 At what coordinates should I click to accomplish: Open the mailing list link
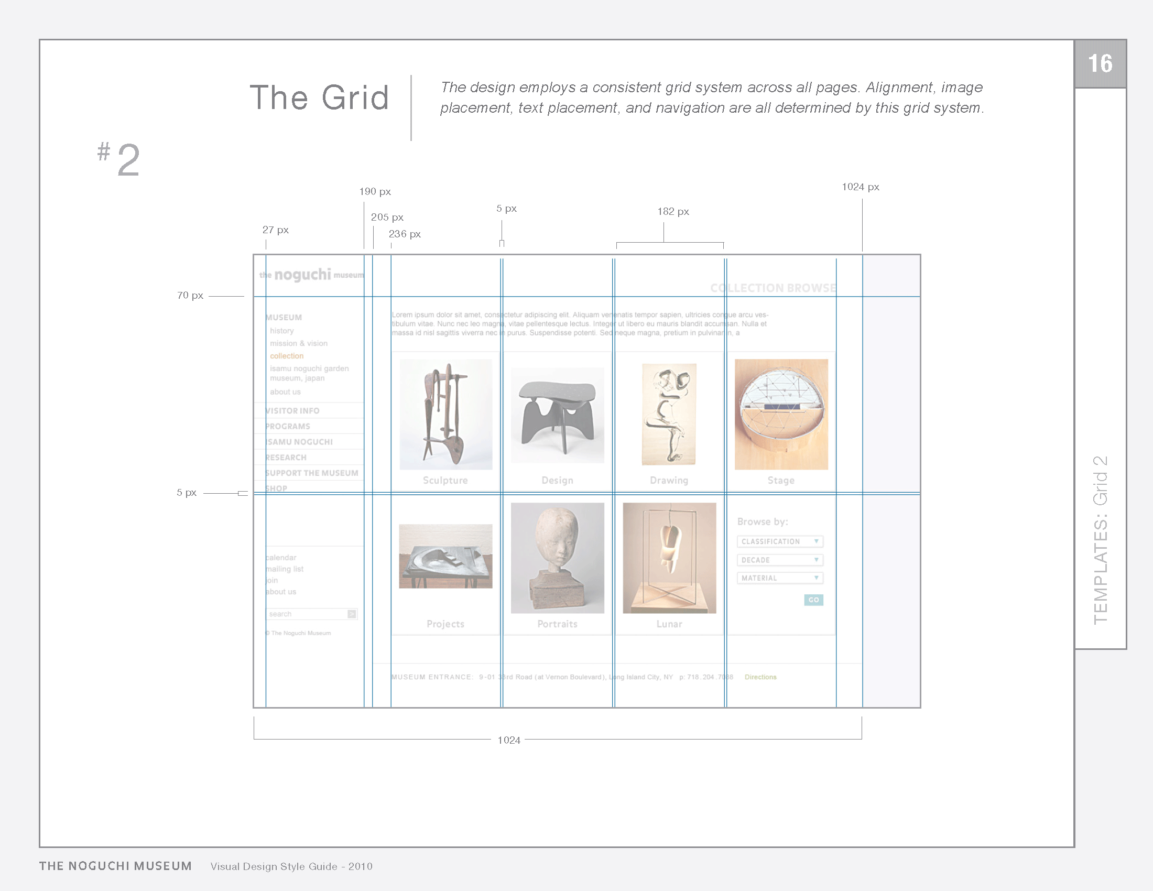point(285,569)
